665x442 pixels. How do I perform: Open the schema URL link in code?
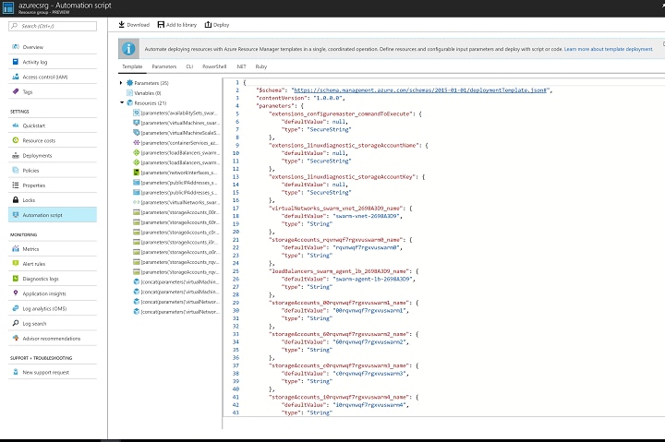[x=421, y=90]
